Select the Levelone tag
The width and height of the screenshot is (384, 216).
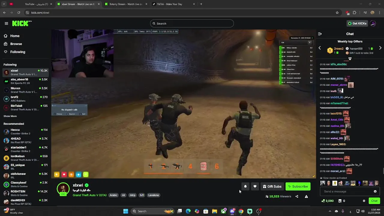click(154, 195)
